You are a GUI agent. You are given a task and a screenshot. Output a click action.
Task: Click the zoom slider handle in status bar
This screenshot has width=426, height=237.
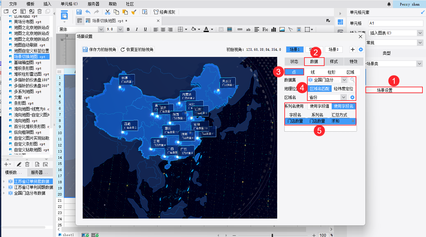pos(272,235)
